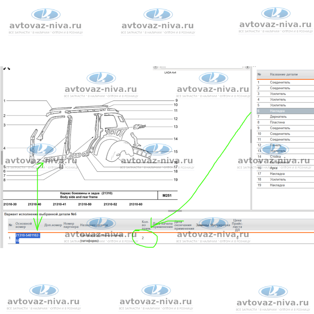Open variant link 21310-52

(110, 204)
